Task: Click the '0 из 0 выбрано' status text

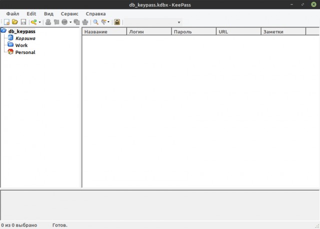Action: (x=19, y=225)
